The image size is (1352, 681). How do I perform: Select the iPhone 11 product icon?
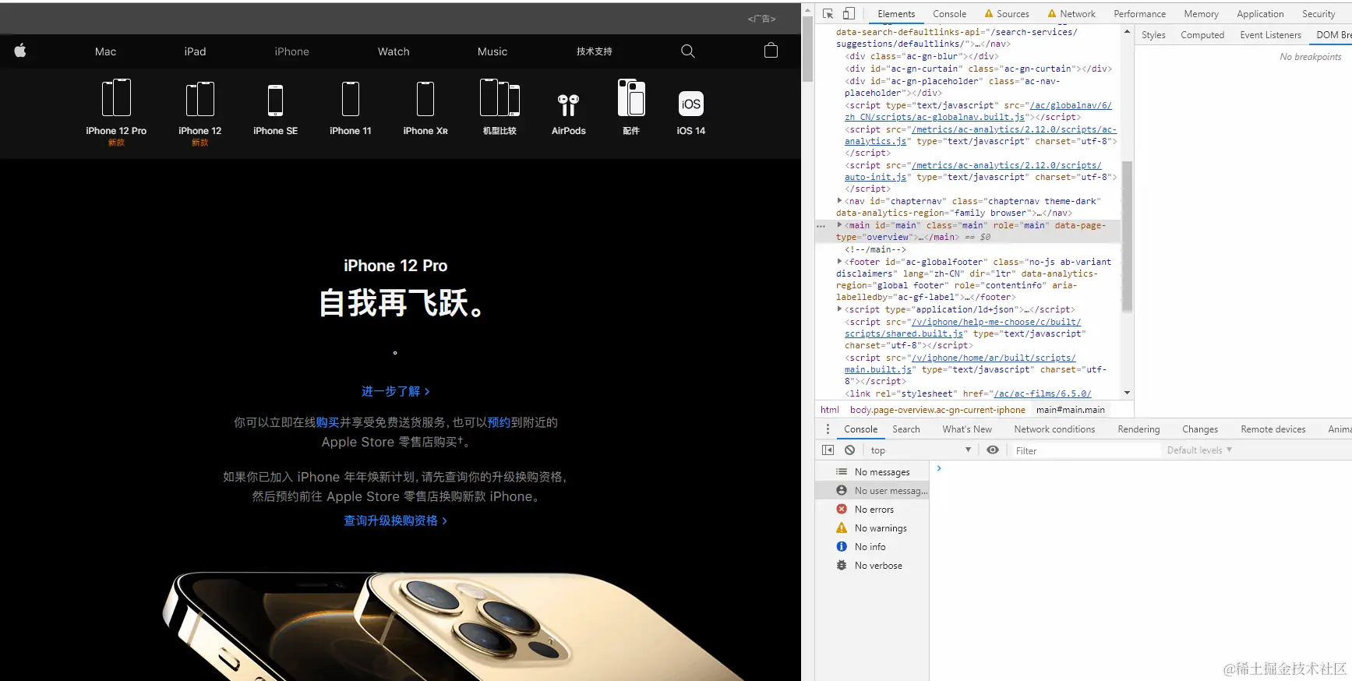point(351,99)
